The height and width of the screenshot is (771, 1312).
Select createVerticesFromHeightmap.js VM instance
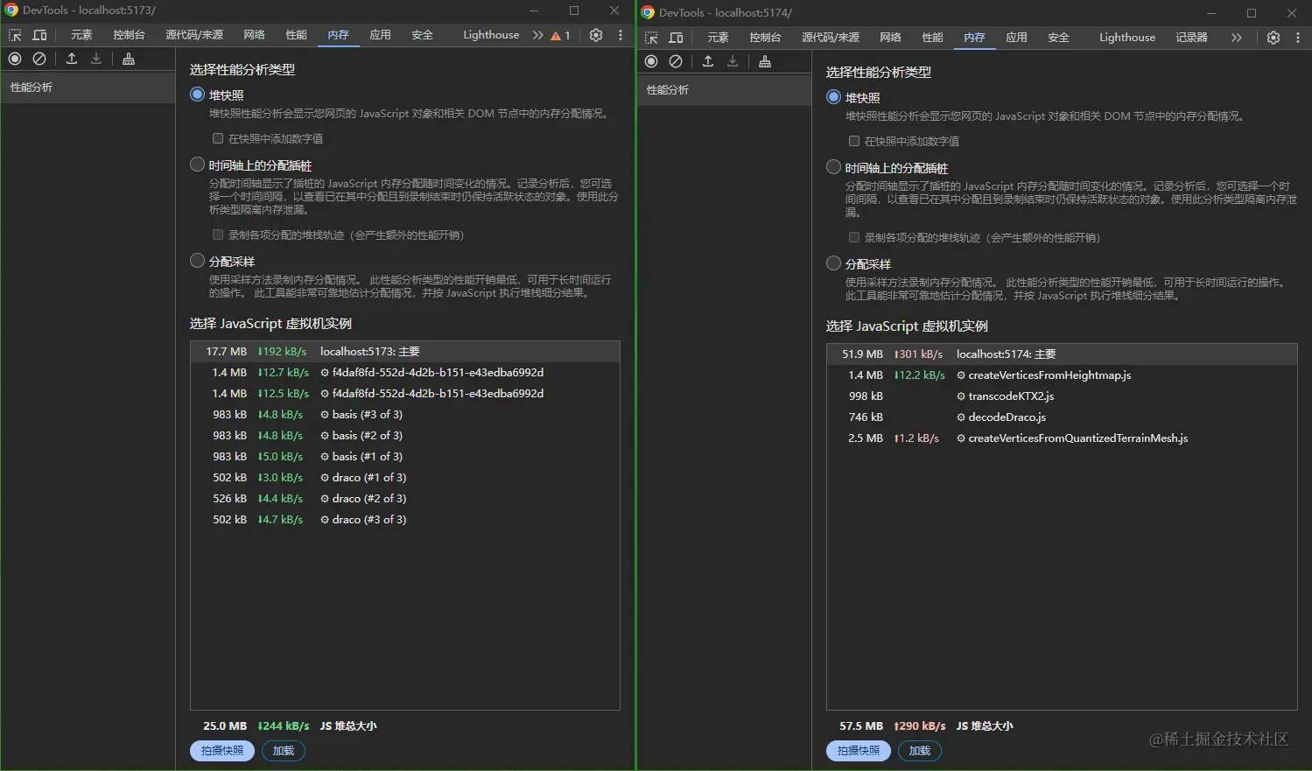click(x=1062, y=375)
